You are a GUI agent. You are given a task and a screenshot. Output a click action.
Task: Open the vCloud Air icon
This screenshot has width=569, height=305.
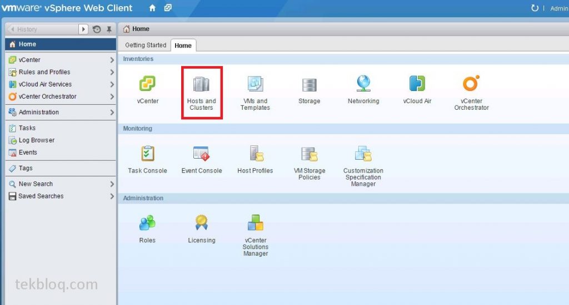click(x=417, y=83)
